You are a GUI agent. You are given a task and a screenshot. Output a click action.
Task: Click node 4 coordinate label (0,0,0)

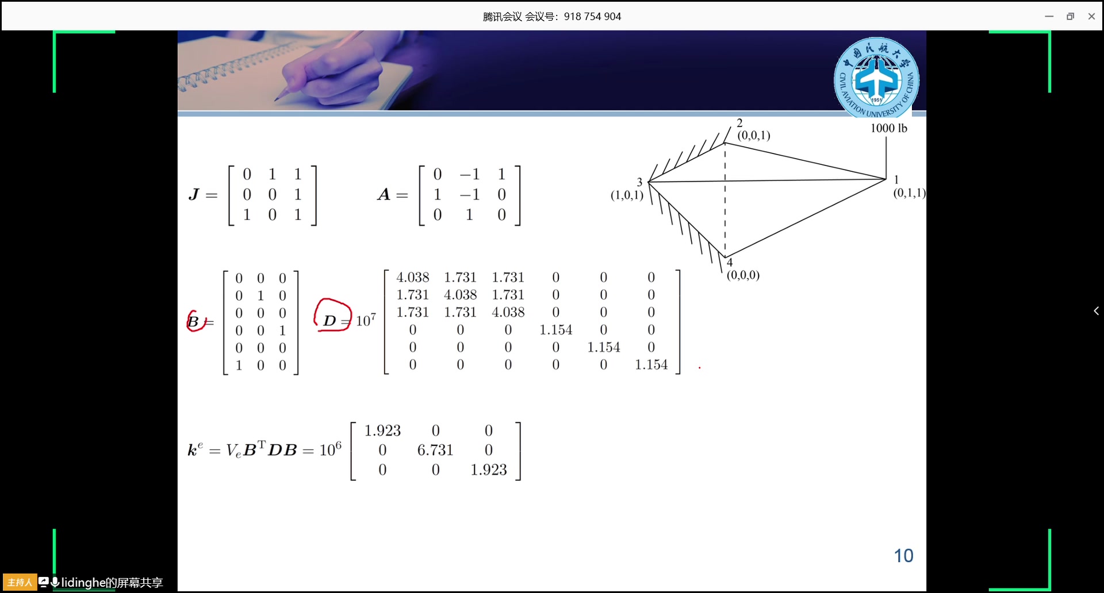click(743, 275)
